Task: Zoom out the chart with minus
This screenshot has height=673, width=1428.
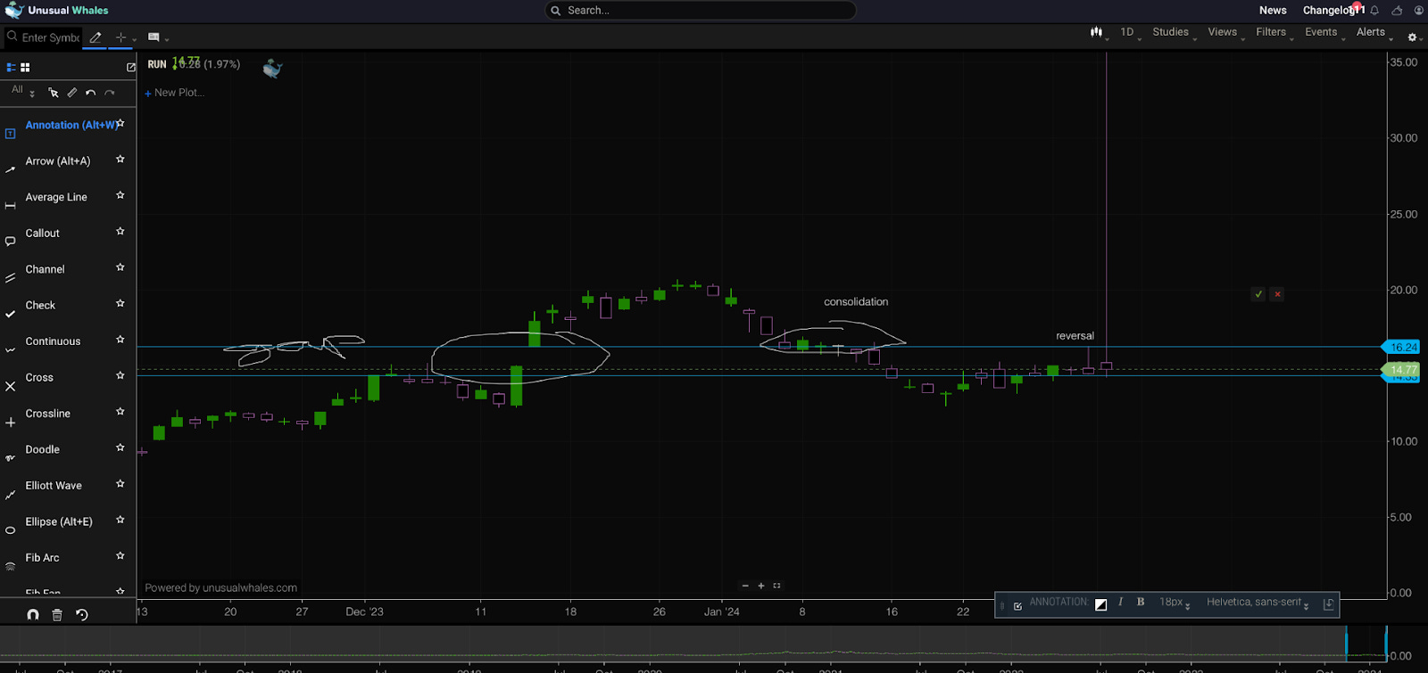Action: pos(745,586)
